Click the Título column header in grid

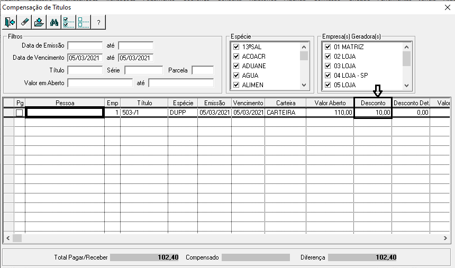144,103
